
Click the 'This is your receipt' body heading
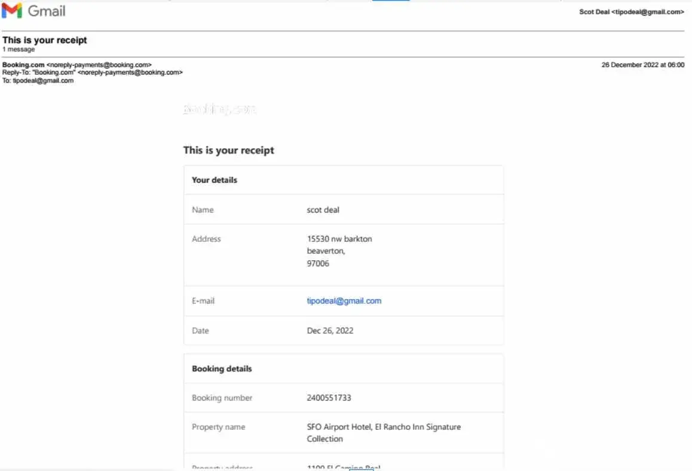(x=228, y=150)
